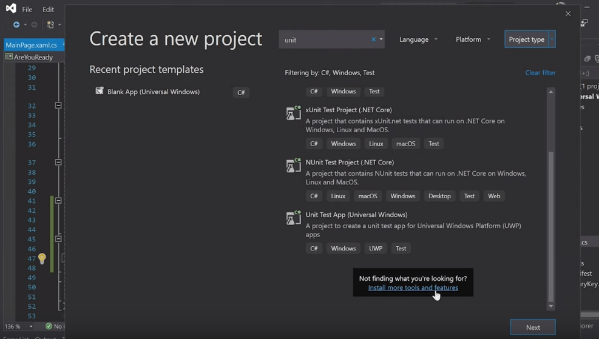
Task: Click the template list scrollbar thumb
Action: click(551, 226)
